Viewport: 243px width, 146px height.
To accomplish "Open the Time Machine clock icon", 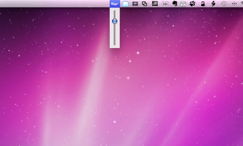I will click(x=224, y=4).
